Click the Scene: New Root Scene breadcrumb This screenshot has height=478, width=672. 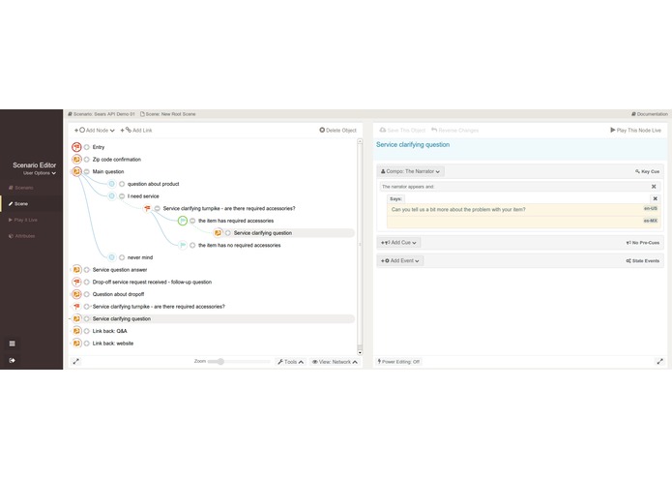coord(168,114)
